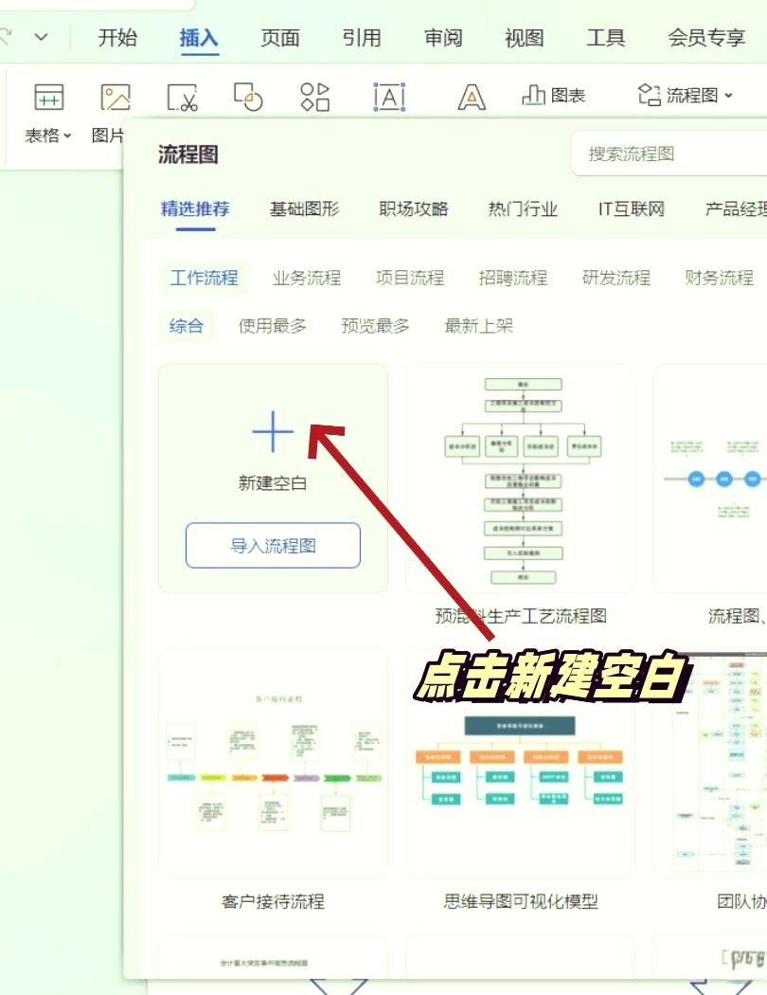Choose the 招聘流程 filter
Viewport: 767px width, 995px height.
click(513, 278)
